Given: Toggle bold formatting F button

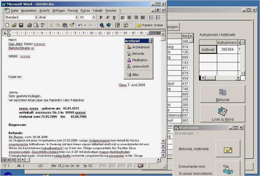Looking at the screenshot, I should click(101, 17).
